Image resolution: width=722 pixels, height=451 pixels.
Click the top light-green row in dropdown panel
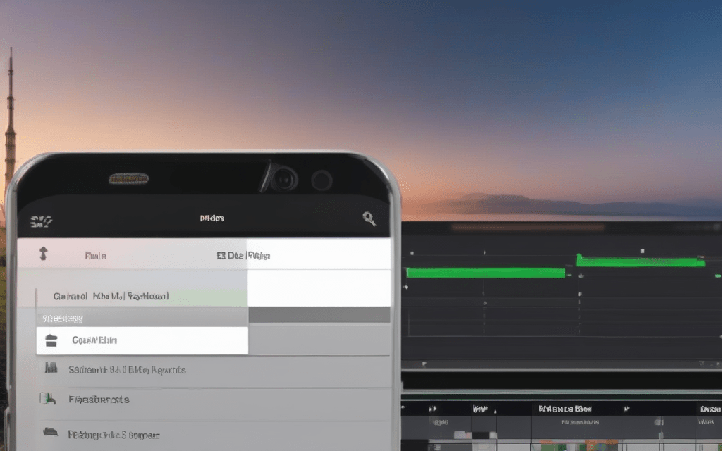point(141,297)
